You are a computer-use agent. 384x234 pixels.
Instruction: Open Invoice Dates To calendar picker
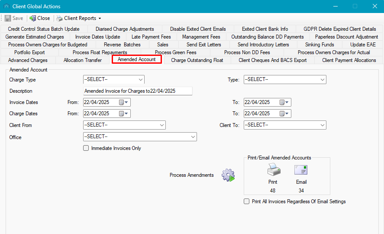[284, 102]
